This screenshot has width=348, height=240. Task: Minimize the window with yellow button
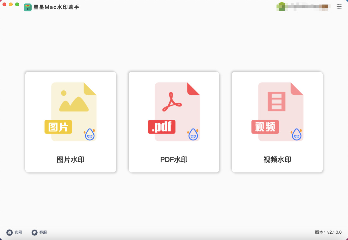click(11, 4)
